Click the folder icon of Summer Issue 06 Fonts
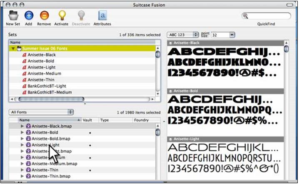This screenshot has height=184, width=299. tap(19, 48)
